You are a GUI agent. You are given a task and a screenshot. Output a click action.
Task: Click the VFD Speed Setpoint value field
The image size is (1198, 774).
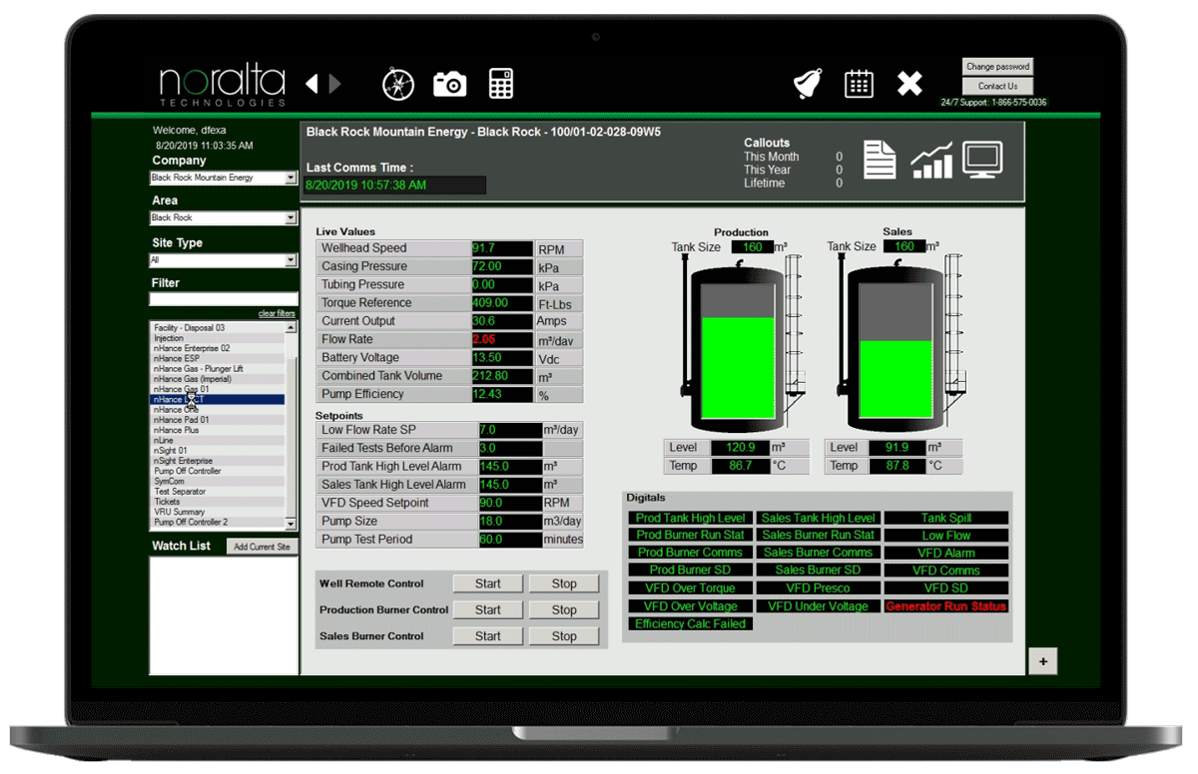tap(509, 503)
